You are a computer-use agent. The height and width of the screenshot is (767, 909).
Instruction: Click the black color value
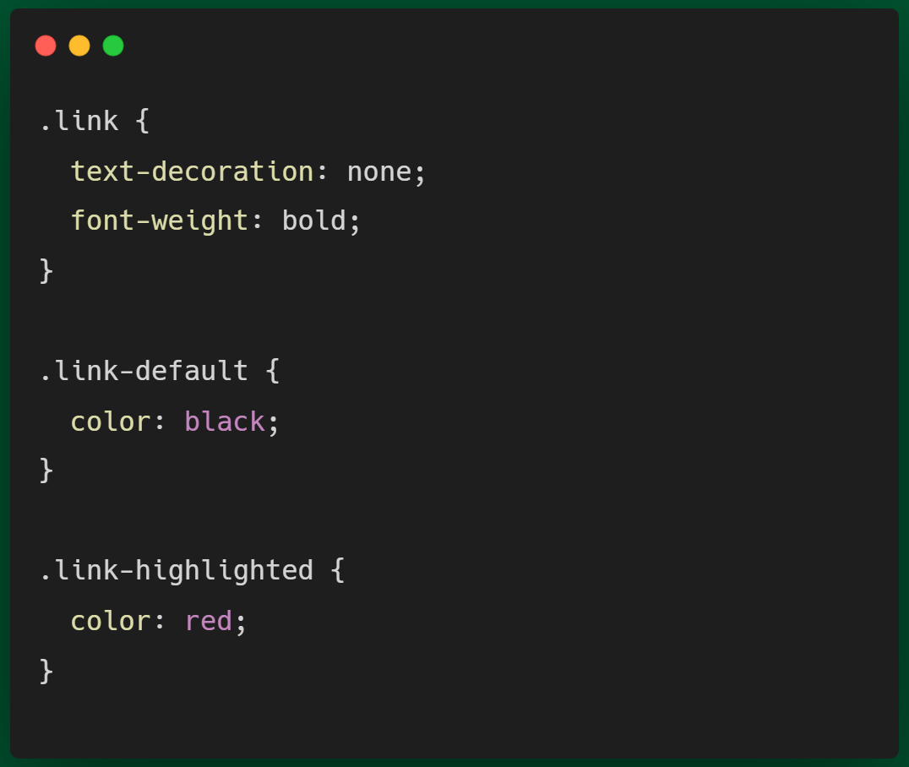(x=225, y=421)
